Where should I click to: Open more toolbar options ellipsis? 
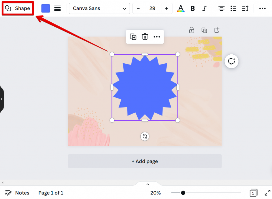tap(262, 9)
